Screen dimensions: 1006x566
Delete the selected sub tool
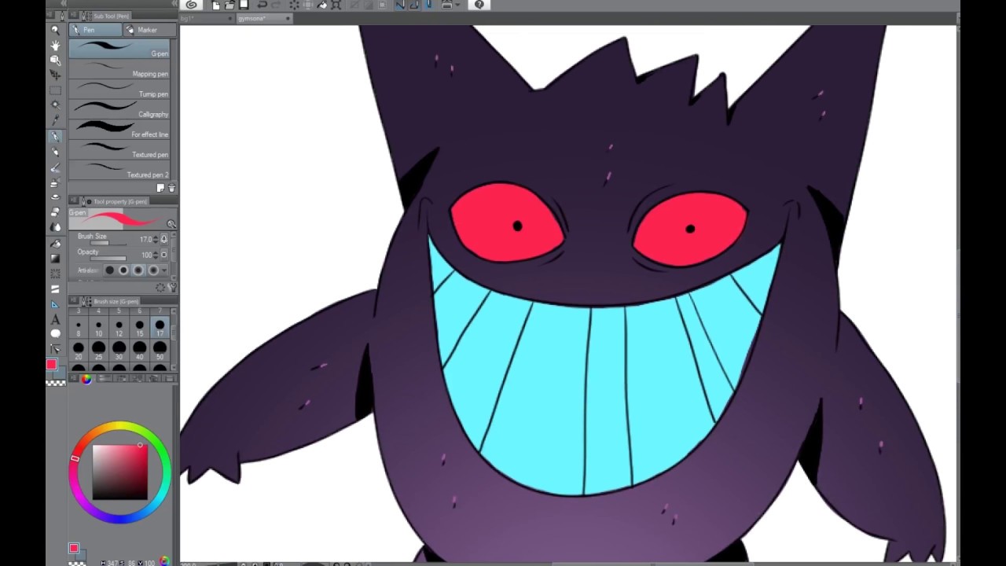pos(172,188)
